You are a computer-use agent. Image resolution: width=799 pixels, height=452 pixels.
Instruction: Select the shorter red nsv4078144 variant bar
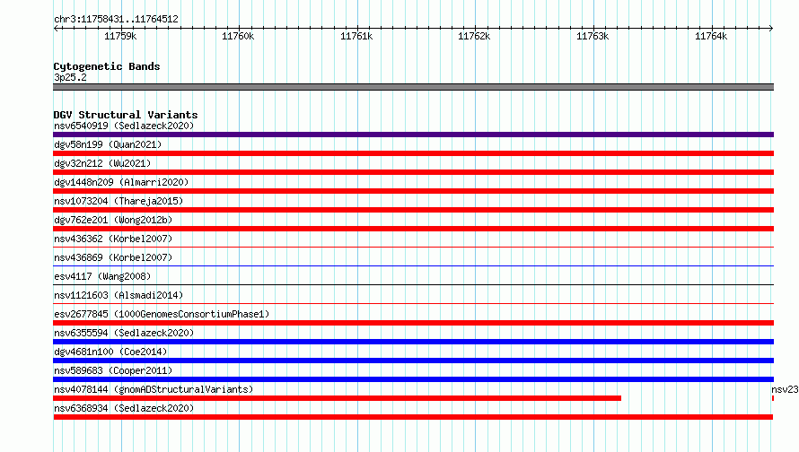coord(337,398)
